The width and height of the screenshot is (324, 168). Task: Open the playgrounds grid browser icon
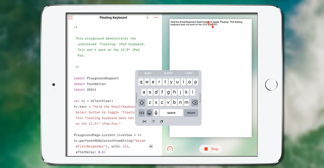point(71,17)
